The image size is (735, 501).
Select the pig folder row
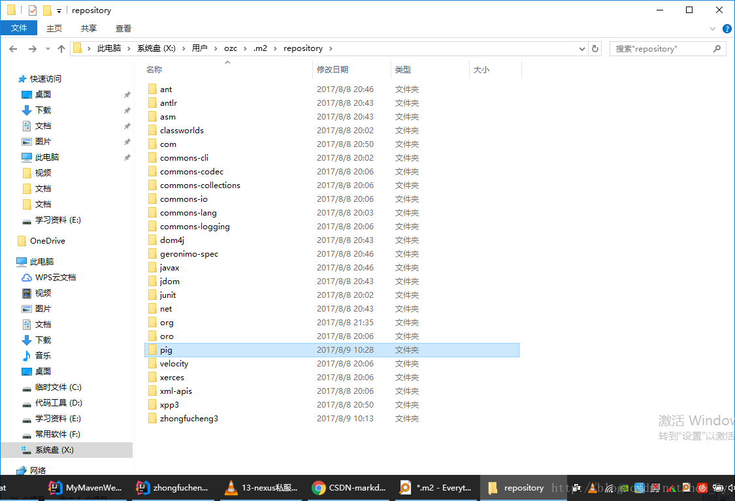click(x=332, y=350)
